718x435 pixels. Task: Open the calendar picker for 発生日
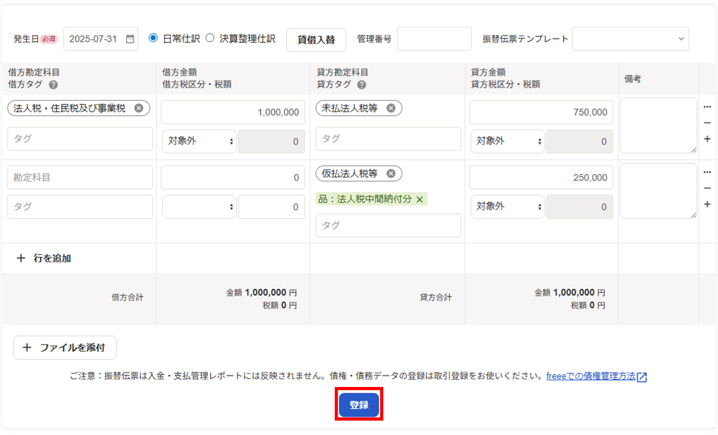(130, 39)
